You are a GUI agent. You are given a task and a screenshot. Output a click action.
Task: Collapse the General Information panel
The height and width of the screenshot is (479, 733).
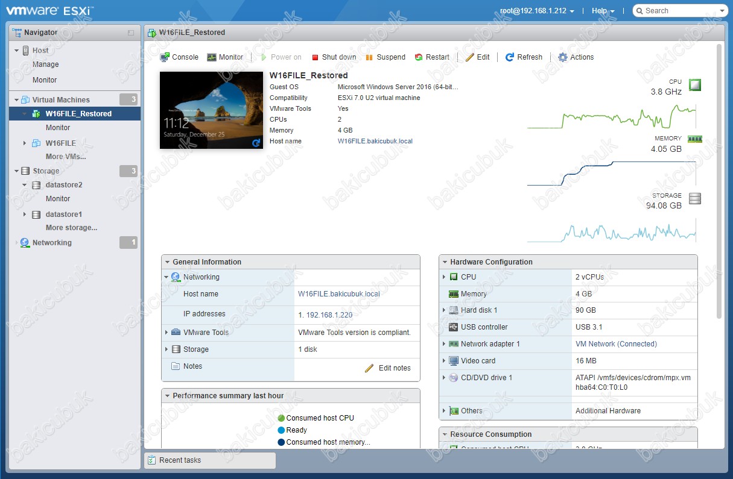[167, 262]
